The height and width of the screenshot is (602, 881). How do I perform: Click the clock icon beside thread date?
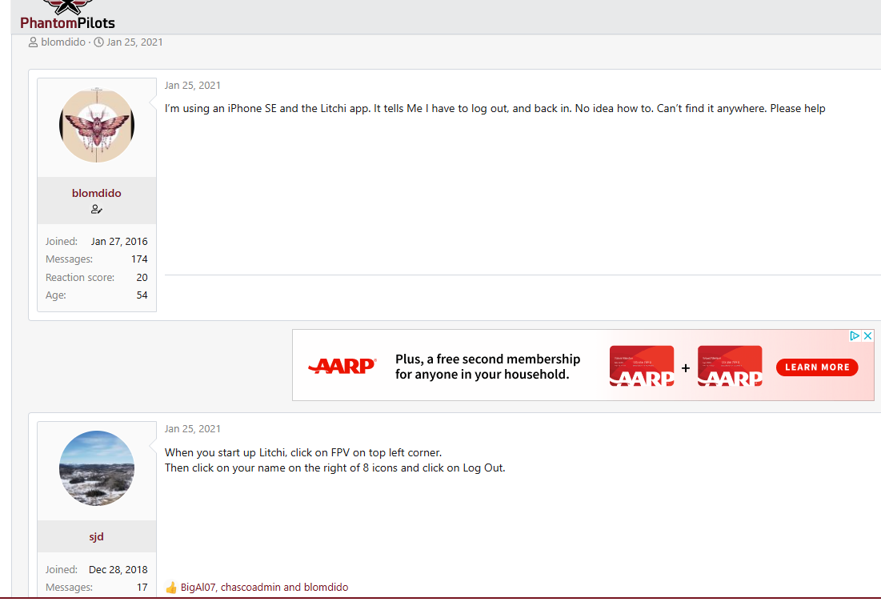tap(98, 42)
